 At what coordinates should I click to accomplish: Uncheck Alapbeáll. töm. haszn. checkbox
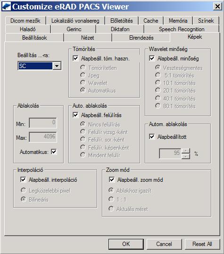(x=75, y=58)
